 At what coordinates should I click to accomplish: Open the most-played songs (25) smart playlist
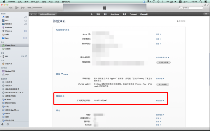tap(14, 92)
